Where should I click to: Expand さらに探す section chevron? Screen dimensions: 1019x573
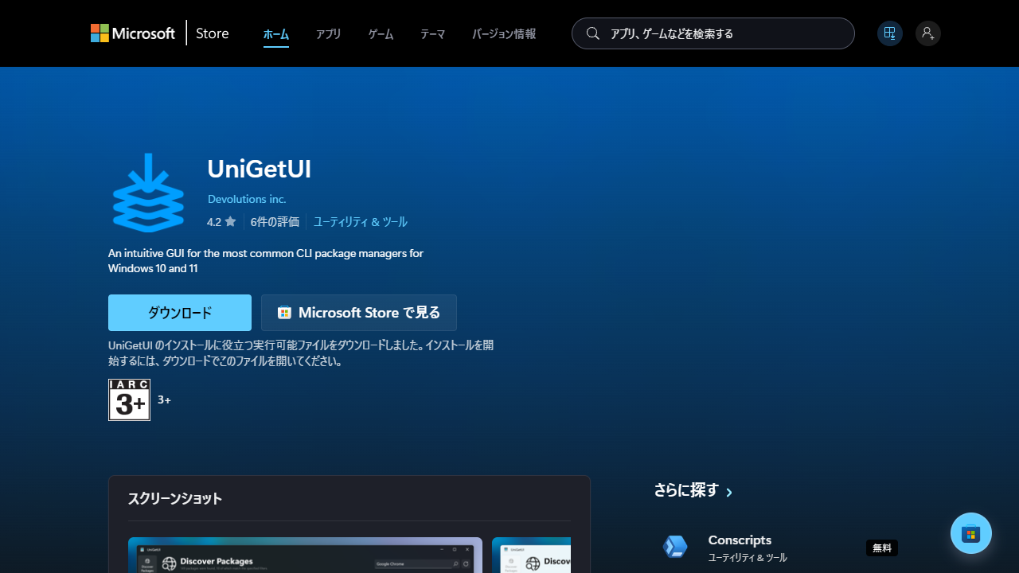click(729, 492)
